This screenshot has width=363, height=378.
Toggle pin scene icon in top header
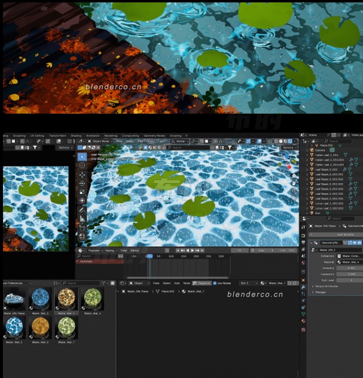click(x=328, y=135)
